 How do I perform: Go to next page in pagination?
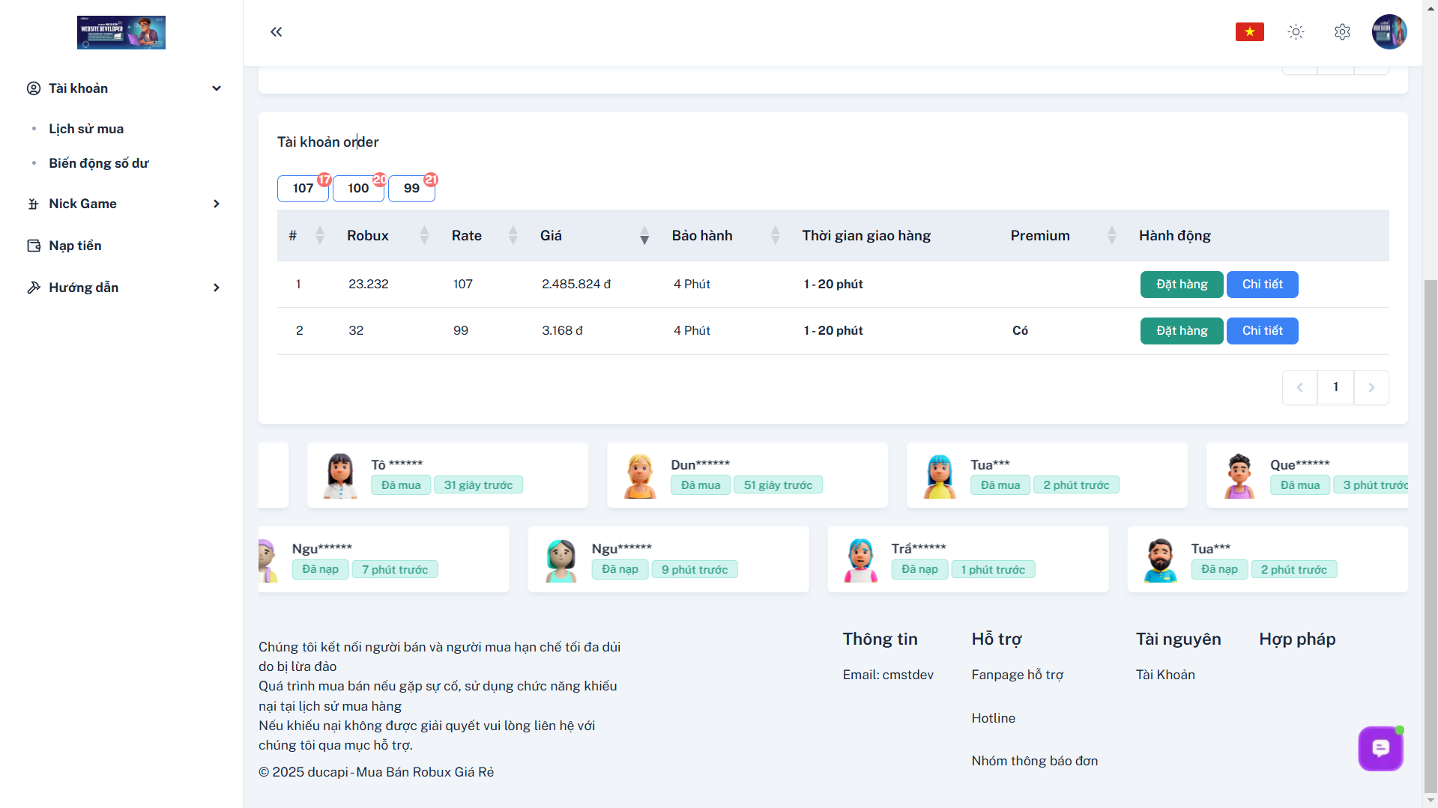pos(1371,387)
